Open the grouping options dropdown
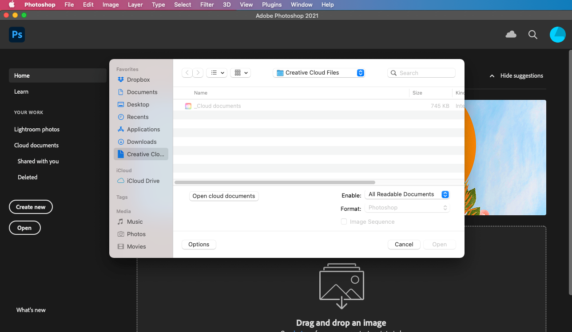The image size is (572, 332). coord(241,73)
